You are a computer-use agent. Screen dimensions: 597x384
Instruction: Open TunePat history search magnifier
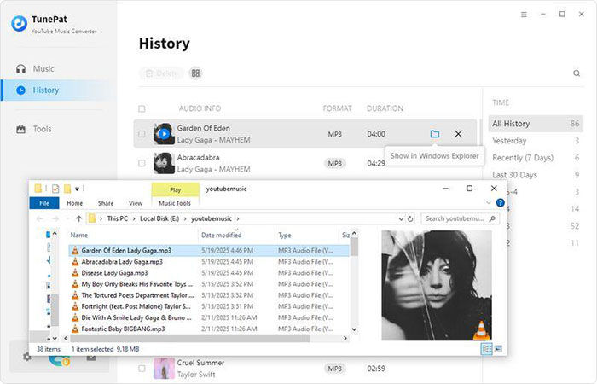tap(577, 73)
